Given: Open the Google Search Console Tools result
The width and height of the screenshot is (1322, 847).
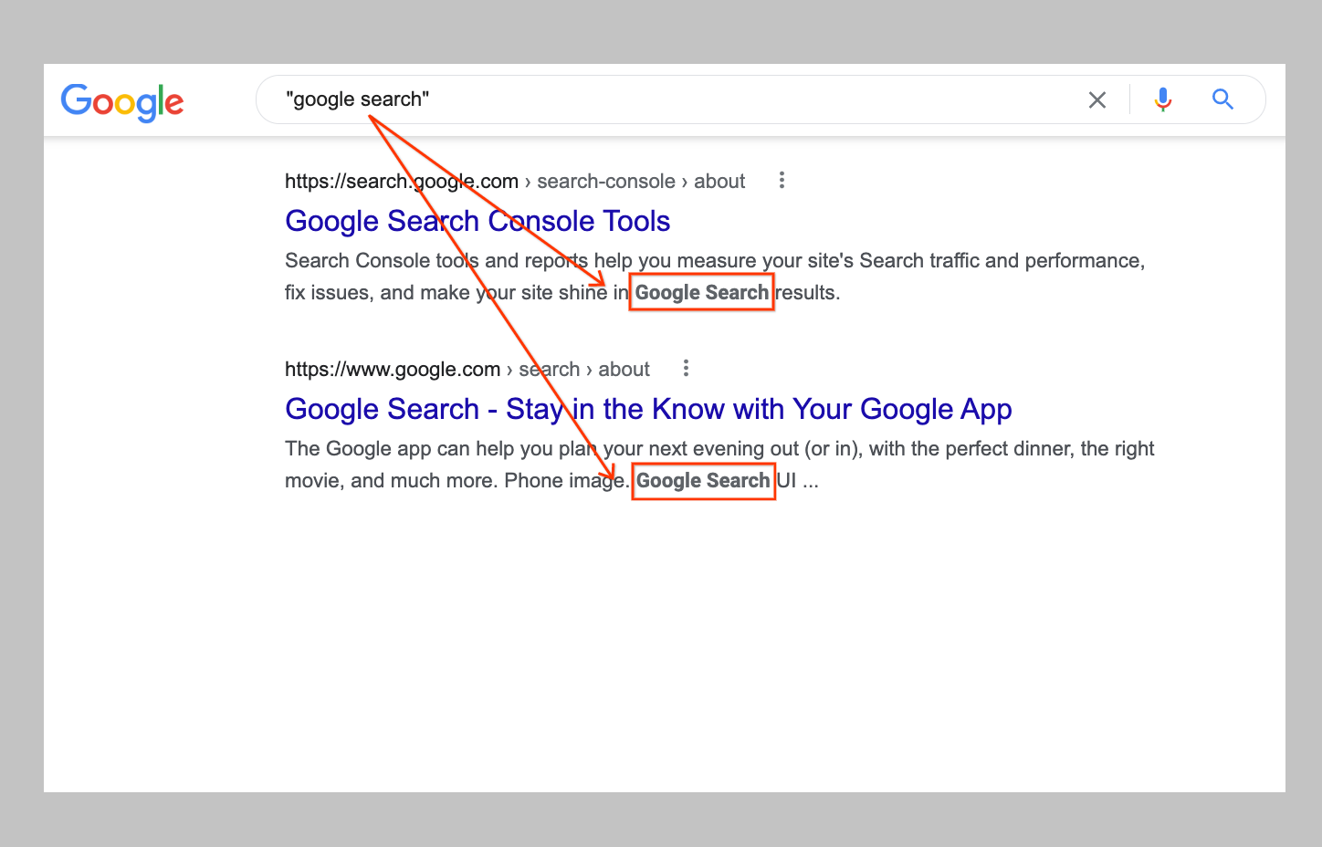Looking at the screenshot, I should (x=477, y=220).
